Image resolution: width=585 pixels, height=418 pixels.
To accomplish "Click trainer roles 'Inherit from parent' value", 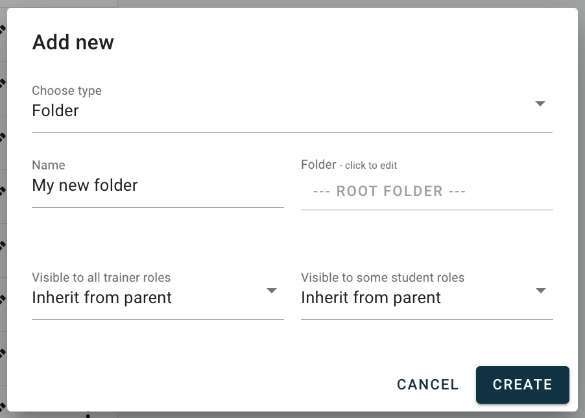I will pyautogui.click(x=102, y=298).
